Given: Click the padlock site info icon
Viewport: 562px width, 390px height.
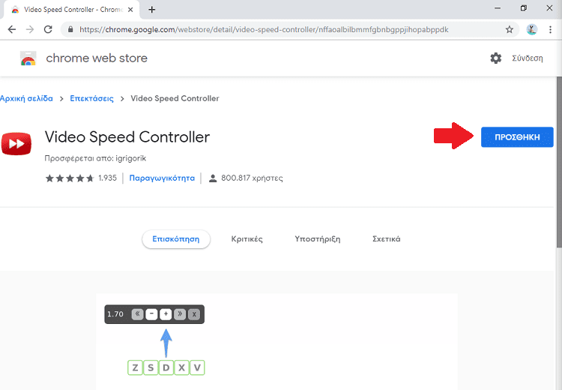Looking at the screenshot, I should (70, 29).
